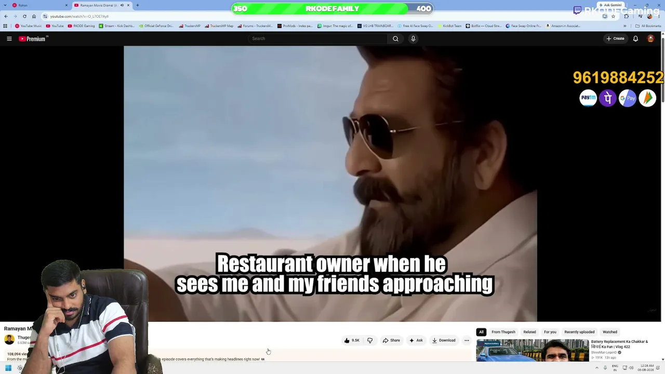Open Official GeForce Drivers bookmark
This screenshot has width=665, height=374.
[x=156, y=26]
